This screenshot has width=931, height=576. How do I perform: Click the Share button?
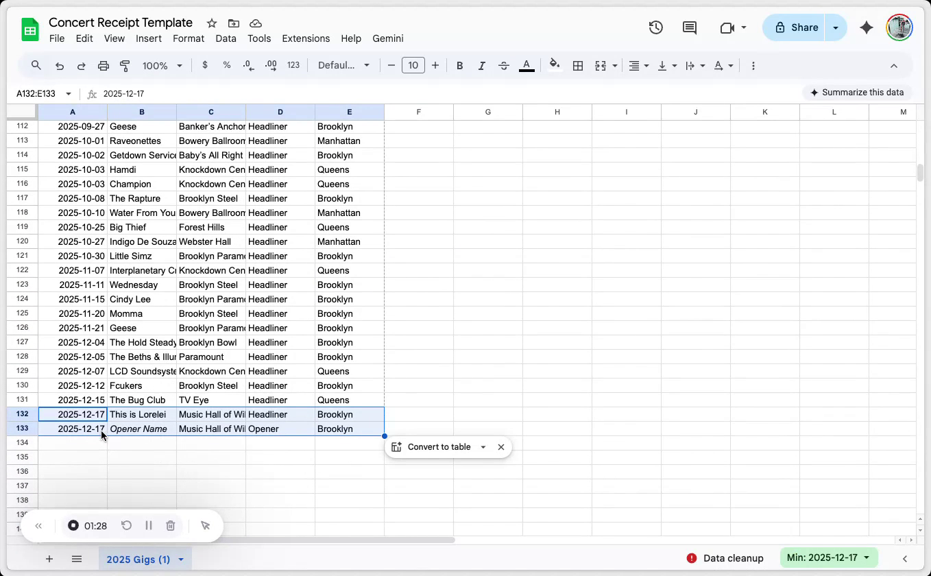[794, 27]
